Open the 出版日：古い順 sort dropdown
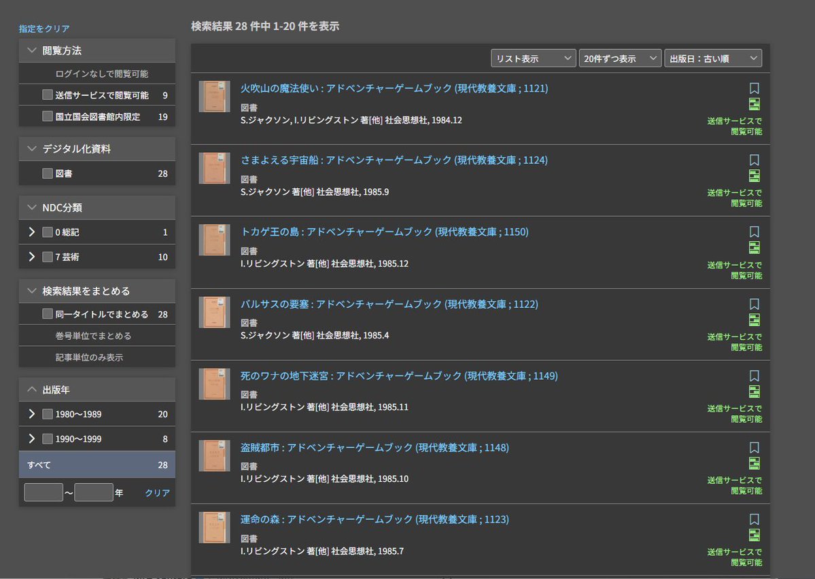The height and width of the screenshot is (579, 815). pyautogui.click(x=714, y=58)
